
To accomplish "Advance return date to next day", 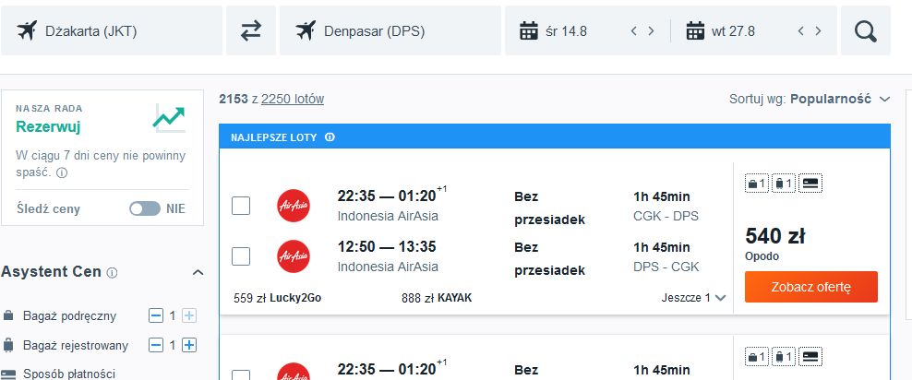I will pos(818,30).
